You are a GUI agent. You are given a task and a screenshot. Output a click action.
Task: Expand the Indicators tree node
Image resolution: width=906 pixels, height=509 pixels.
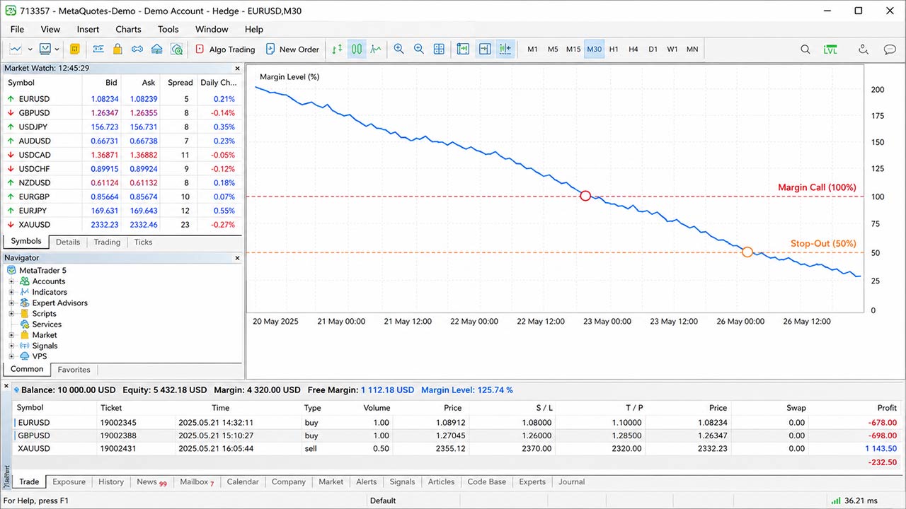tap(11, 292)
